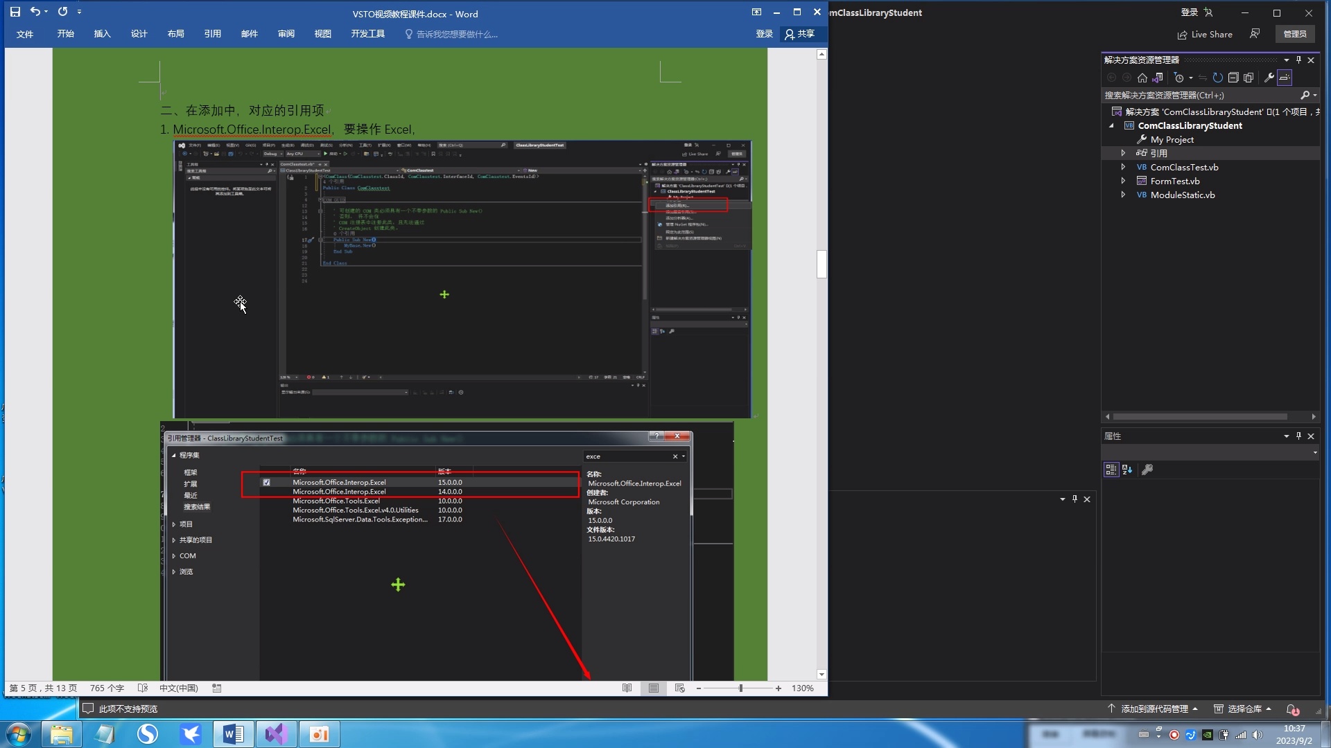1331x748 pixels.
Task: Switch to Read Mode view in Word
Action: point(627,688)
